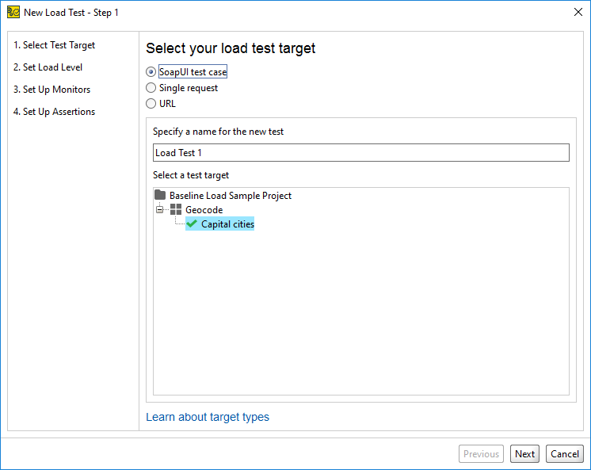This screenshot has width=591, height=470.
Task: Click the Geocode test suite grid icon
Action: [x=176, y=209]
